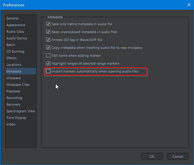
Task: Disable Embed ID3 tag in Wave/AIFF file
Action: [48, 40]
